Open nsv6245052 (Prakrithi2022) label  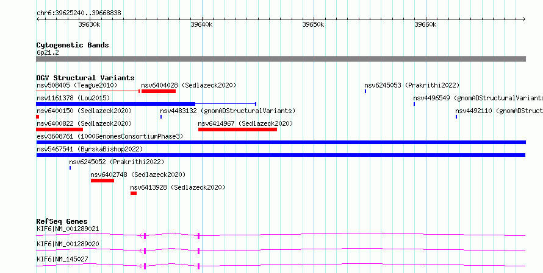pyautogui.click(x=117, y=162)
